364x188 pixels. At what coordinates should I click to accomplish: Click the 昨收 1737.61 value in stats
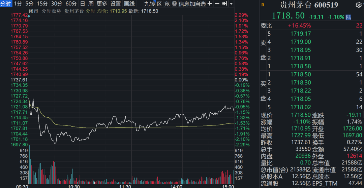pos(300,142)
